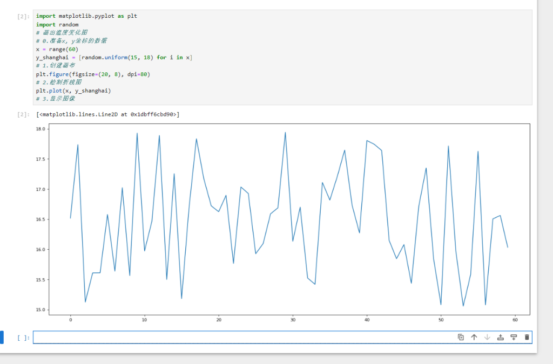Click the "[2]:" output prompt label
Viewport: 553px width, 364px height.
click(23, 114)
